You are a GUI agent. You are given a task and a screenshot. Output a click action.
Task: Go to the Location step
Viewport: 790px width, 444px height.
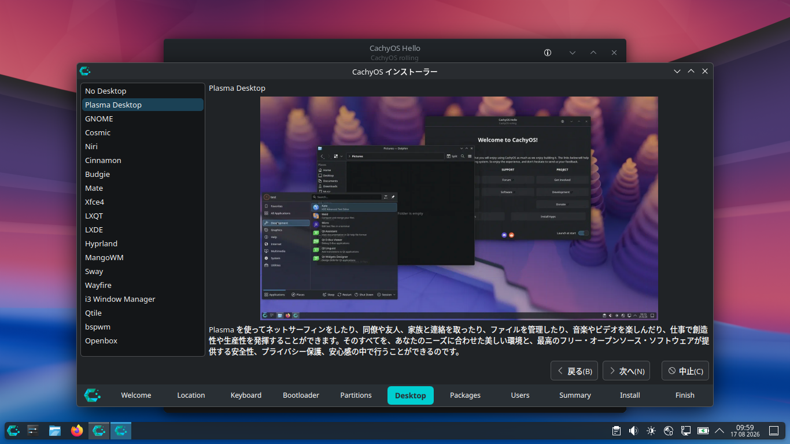pyautogui.click(x=191, y=395)
